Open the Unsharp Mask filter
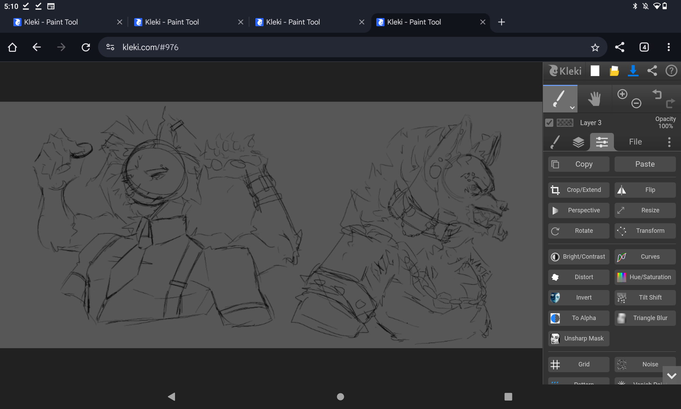Image resolution: width=681 pixels, height=409 pixels. tap(579, 338)
